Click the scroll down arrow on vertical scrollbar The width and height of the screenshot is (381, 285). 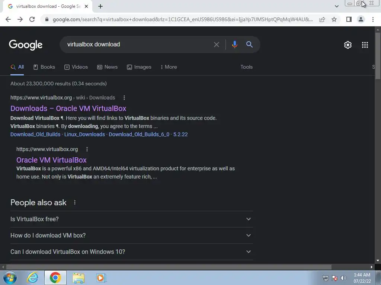(378, 261)
